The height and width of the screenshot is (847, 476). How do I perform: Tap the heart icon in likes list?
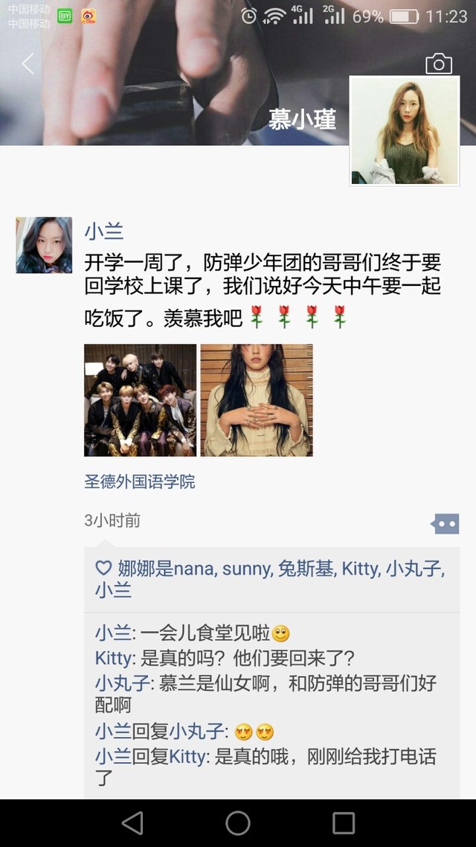103,568
